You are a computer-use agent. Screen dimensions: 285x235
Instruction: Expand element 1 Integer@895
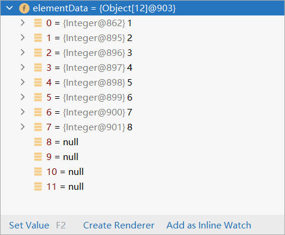23,37
